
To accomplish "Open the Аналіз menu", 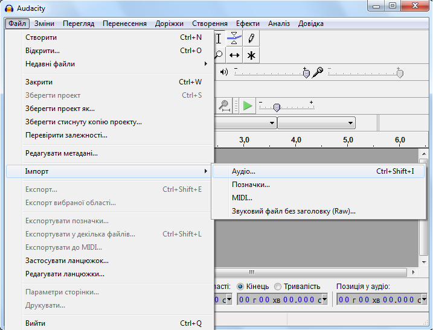I will coord(279,24).
